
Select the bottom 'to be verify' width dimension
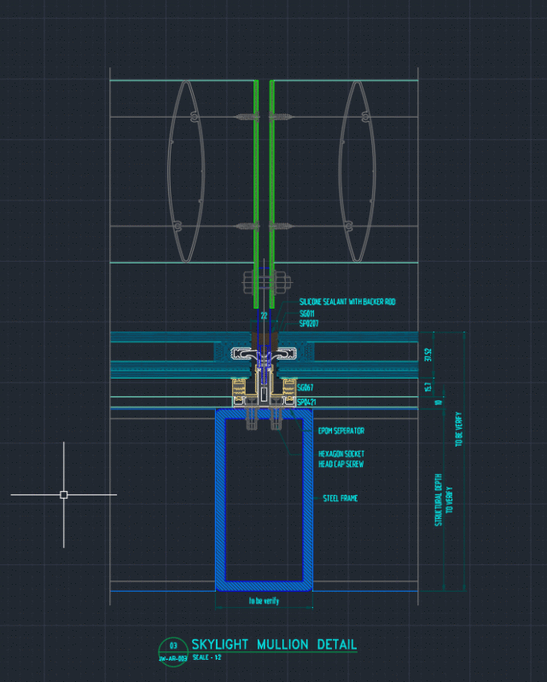264,601
